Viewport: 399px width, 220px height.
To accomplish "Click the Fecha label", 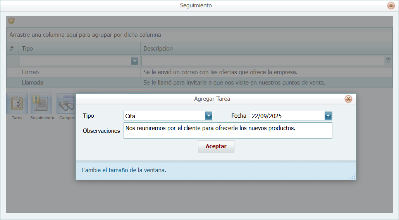I will [239, 116].
